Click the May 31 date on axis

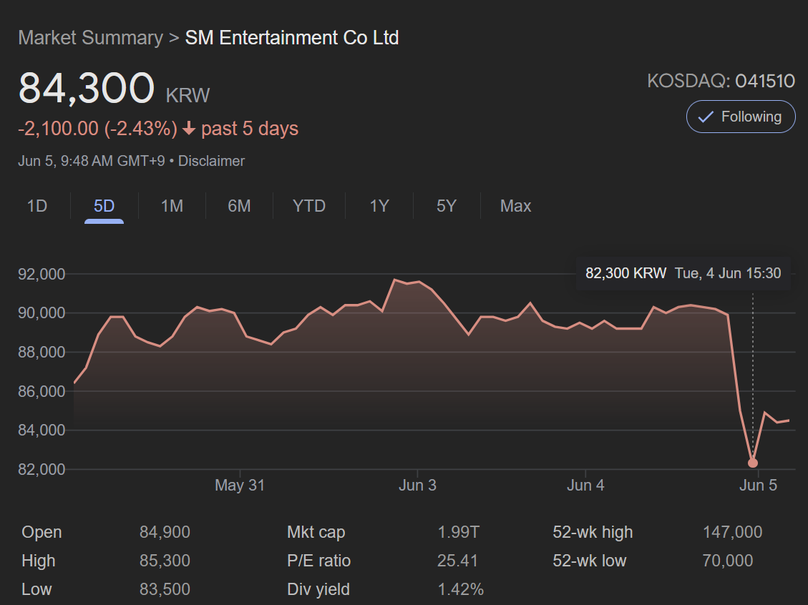(240, 486)
